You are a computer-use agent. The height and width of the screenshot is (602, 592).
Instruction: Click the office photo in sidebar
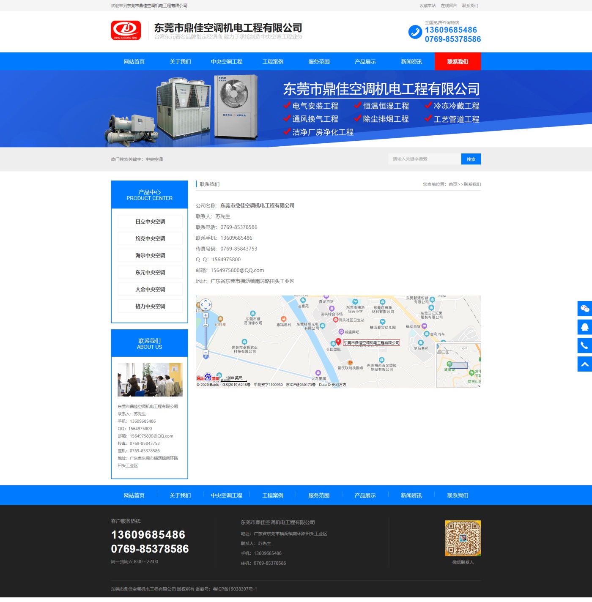tap(150, 379)
